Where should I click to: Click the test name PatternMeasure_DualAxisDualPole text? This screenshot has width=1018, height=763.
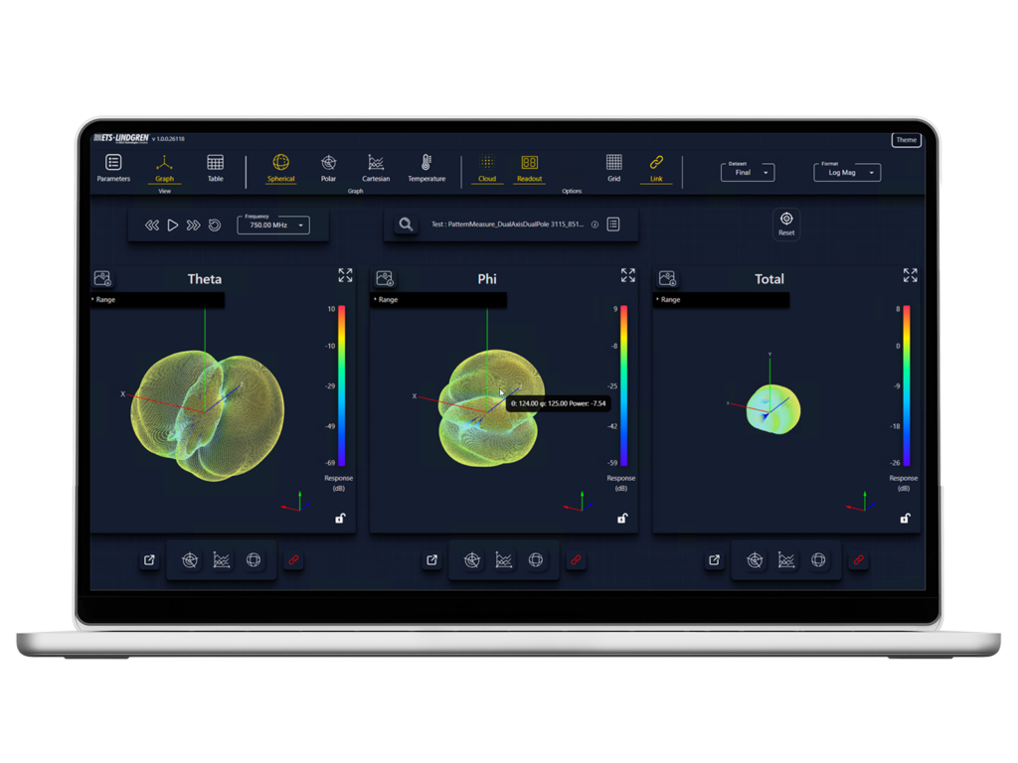coord(507,225)
